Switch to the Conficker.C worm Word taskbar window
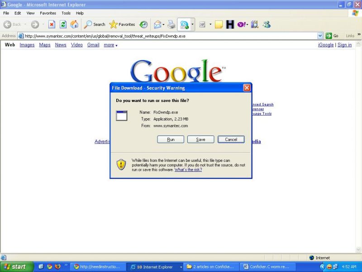 pos(268,267)
